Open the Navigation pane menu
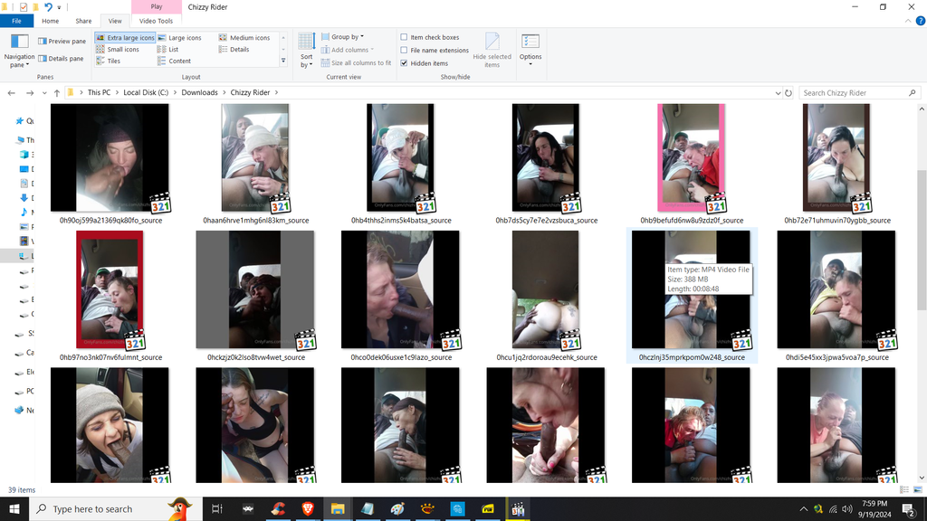The width and height of the screenshot is (927, 521). (x=19, y=50)
